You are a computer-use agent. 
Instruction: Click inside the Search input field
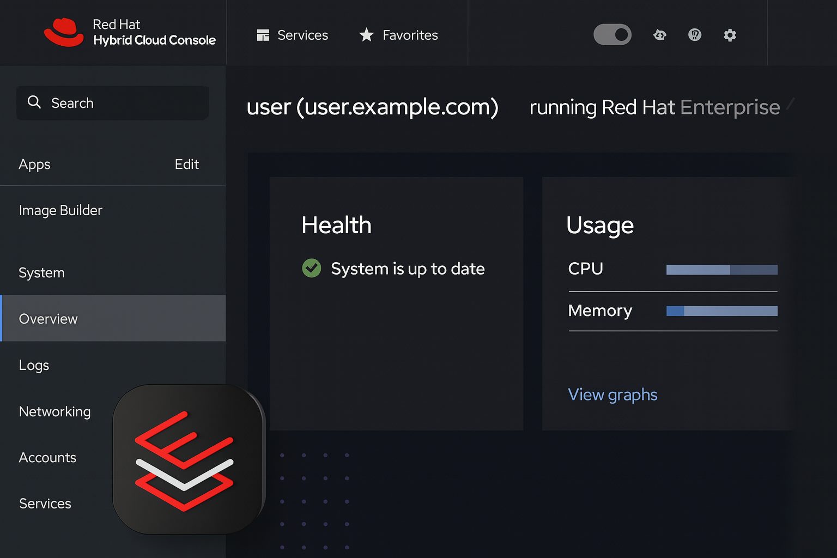112,102
